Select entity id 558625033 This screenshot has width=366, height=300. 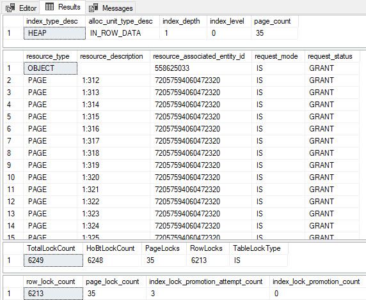click(201, 68)
